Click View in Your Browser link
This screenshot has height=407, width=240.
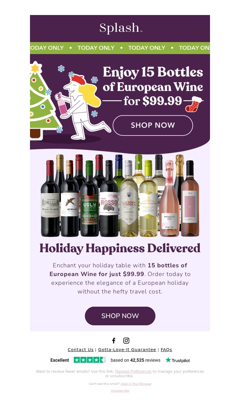(x=136, y=384)
